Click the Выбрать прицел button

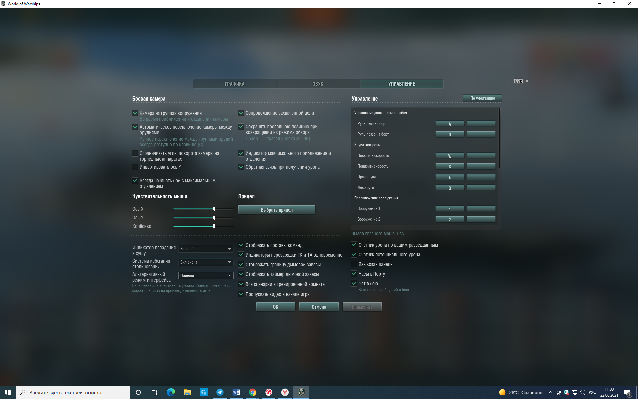click(276, 210)
